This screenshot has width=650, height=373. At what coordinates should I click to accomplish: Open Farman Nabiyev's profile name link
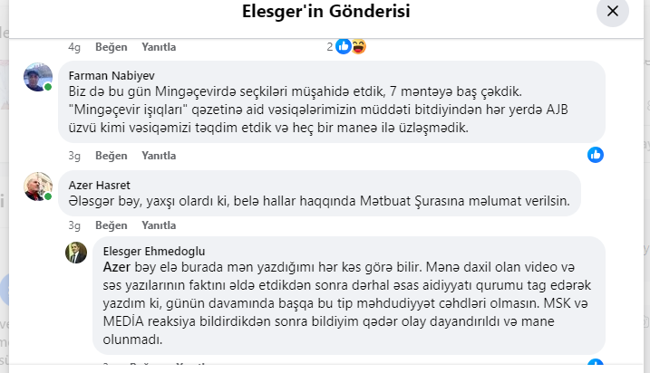click(x=112, y=76)
